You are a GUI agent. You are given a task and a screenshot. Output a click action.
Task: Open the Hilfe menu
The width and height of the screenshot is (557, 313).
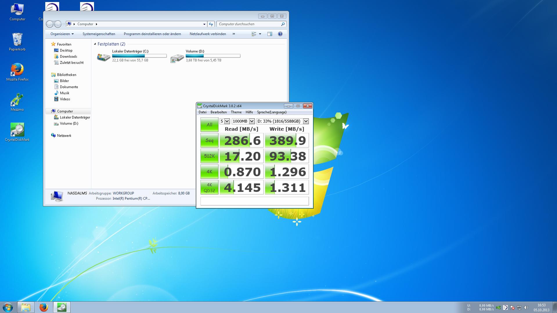[249, 112]
